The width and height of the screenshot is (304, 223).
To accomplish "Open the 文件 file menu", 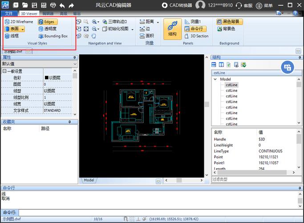I will [9, 13].
